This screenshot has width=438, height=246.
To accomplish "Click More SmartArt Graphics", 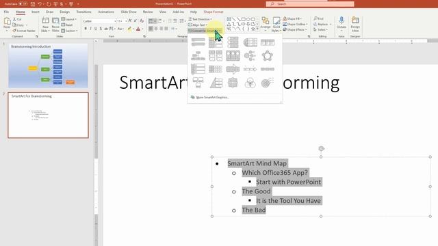I will (x=210, y=97).
